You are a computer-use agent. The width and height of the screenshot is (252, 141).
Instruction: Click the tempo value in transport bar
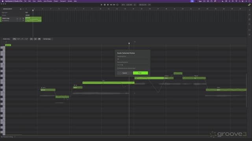(129, 5)
